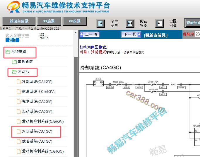The height and width of the screenshot is (157, 200).
Task: Click file icon beside 发动机控制系统(CA6GV)
Action: [x=19, y=122]
